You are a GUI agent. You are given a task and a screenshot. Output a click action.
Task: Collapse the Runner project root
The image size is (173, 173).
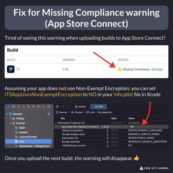[7, 114]
